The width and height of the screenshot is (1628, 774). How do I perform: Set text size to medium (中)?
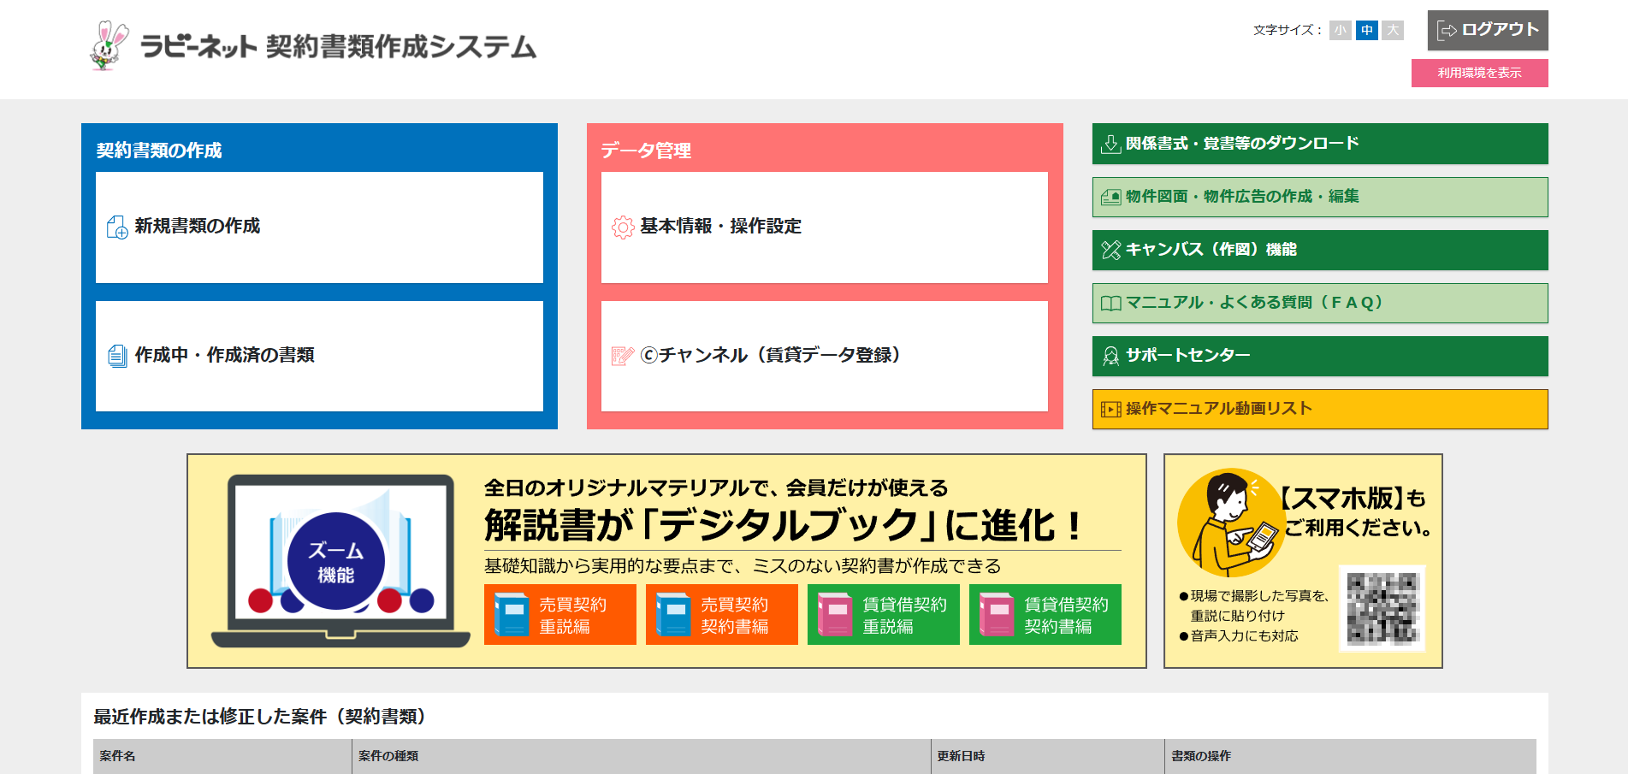point(1366,30)
